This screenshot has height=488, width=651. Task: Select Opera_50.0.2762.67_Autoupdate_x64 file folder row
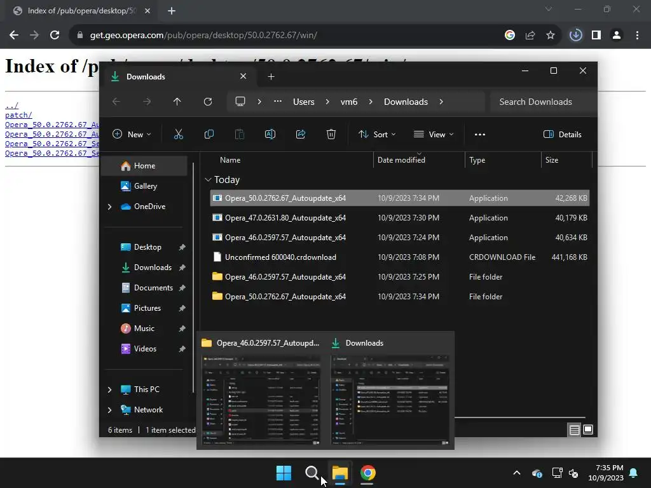pyautogui.click(x=400, y=297)
